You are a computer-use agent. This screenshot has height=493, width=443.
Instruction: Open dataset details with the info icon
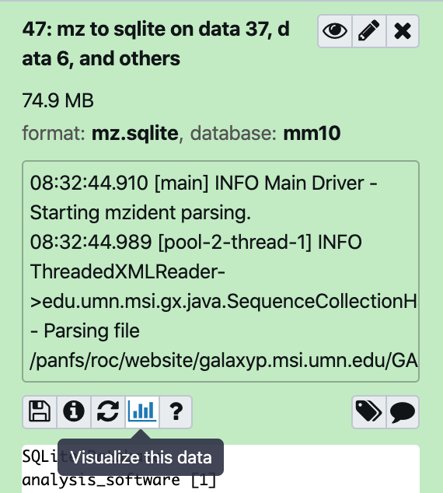(x=74, y=411)
